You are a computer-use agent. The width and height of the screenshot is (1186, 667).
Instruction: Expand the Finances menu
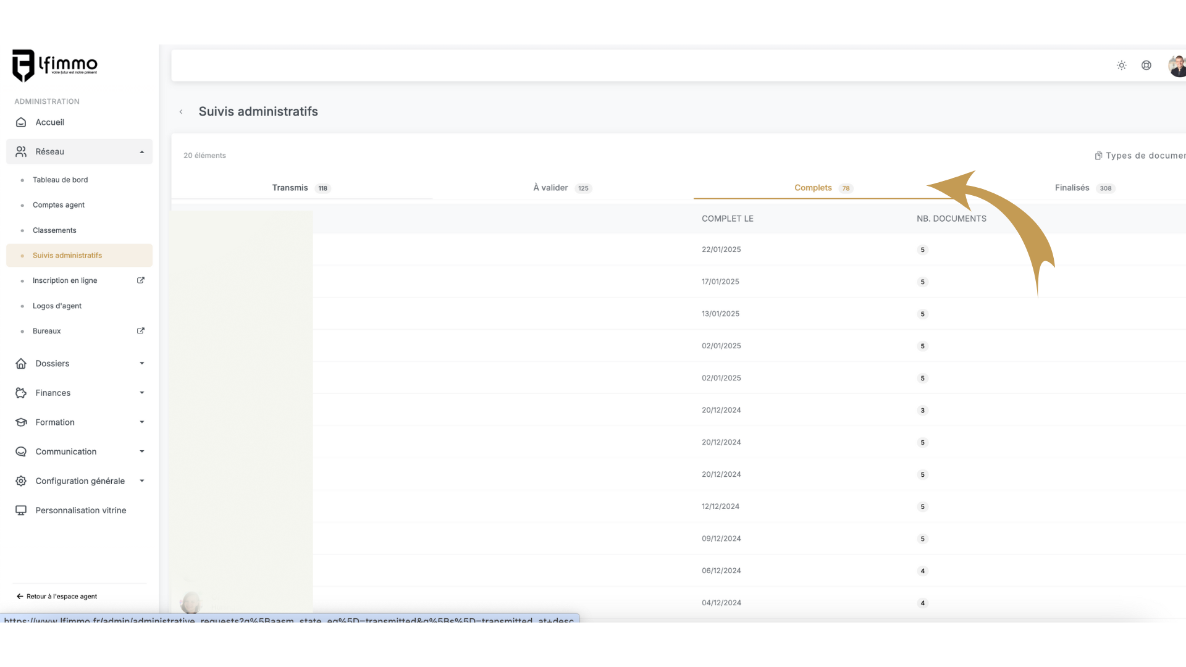141,393
